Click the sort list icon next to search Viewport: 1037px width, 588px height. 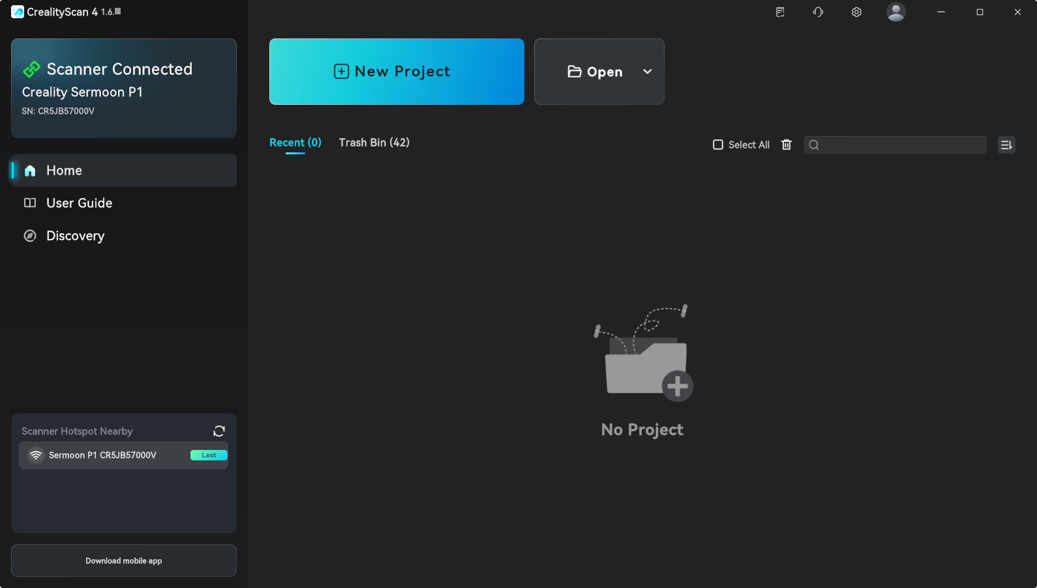pos(1006,145)
